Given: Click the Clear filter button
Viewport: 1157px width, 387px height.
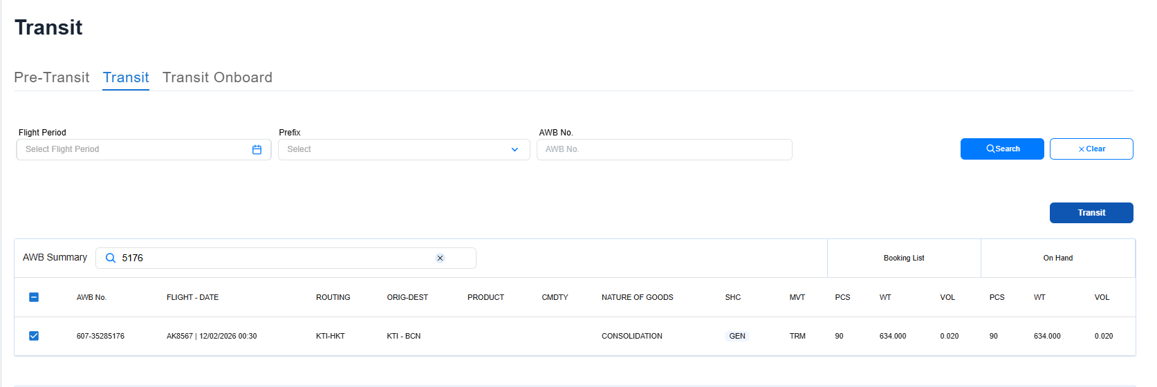Looking at the screenshot, I should 1091,149.
